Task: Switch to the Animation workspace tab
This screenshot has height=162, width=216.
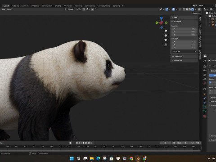Action: click(68, 6)
